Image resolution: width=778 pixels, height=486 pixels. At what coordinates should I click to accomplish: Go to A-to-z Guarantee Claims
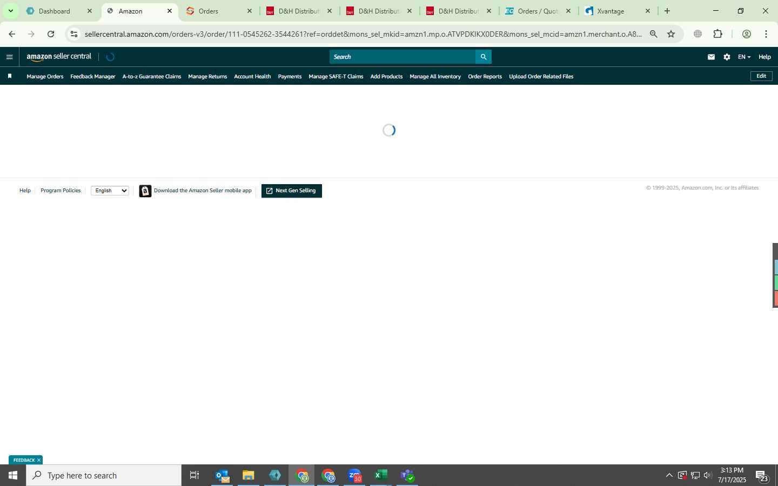point(152,77)
